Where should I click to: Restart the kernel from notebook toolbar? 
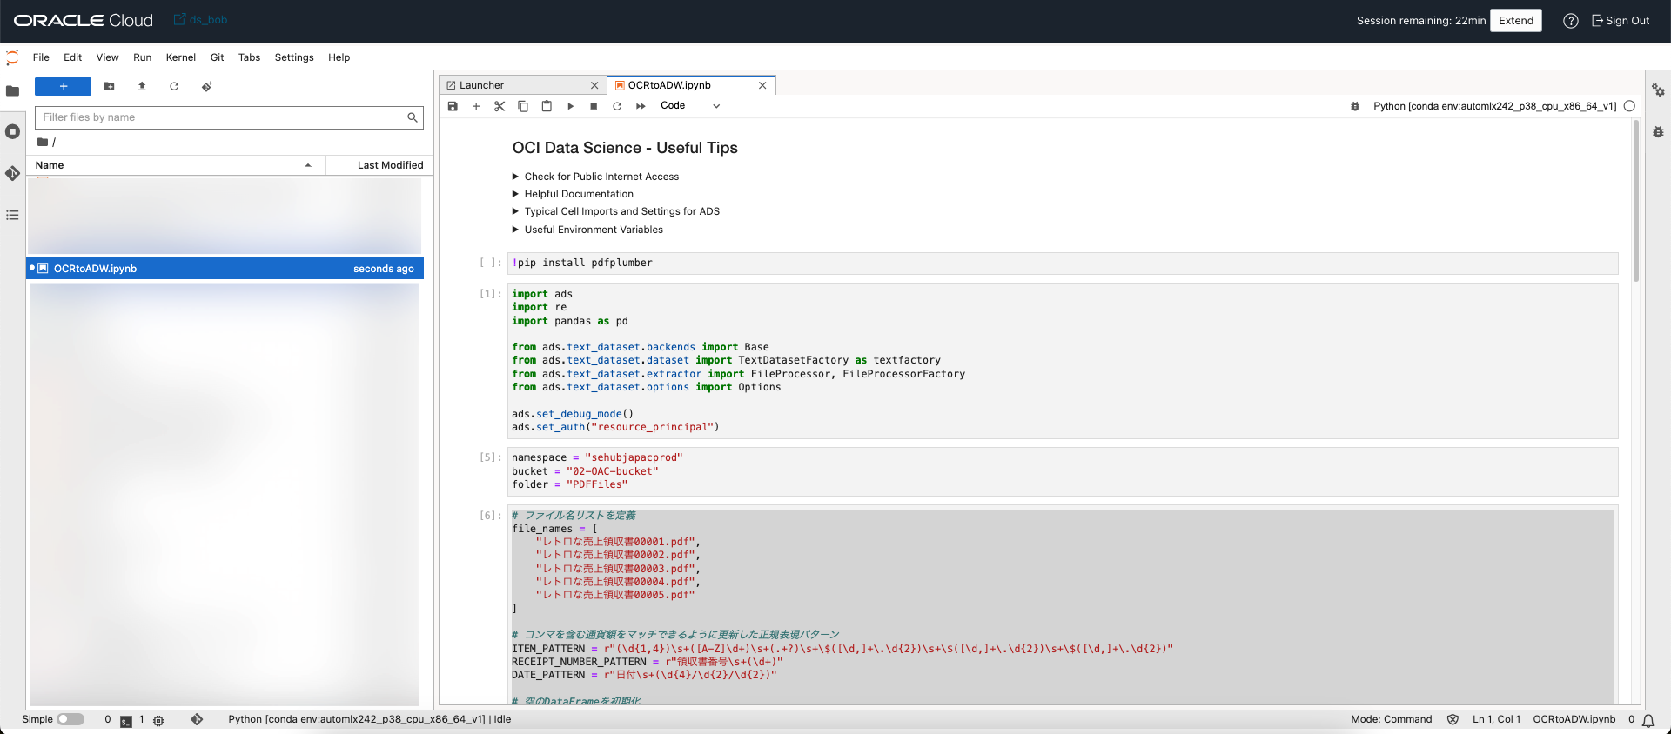pos(617,106)
